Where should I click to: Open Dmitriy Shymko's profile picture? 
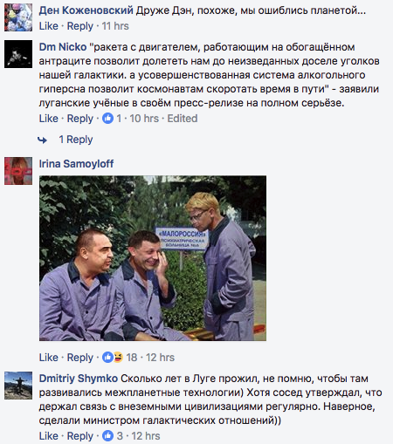(18, 386)
